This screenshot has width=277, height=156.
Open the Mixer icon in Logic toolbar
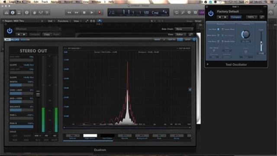point(41,13)
